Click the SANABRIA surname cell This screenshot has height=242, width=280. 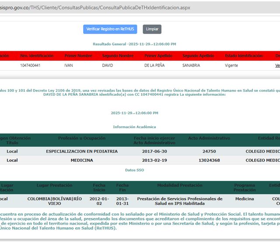pyautogui.click(x=191, y=65)
